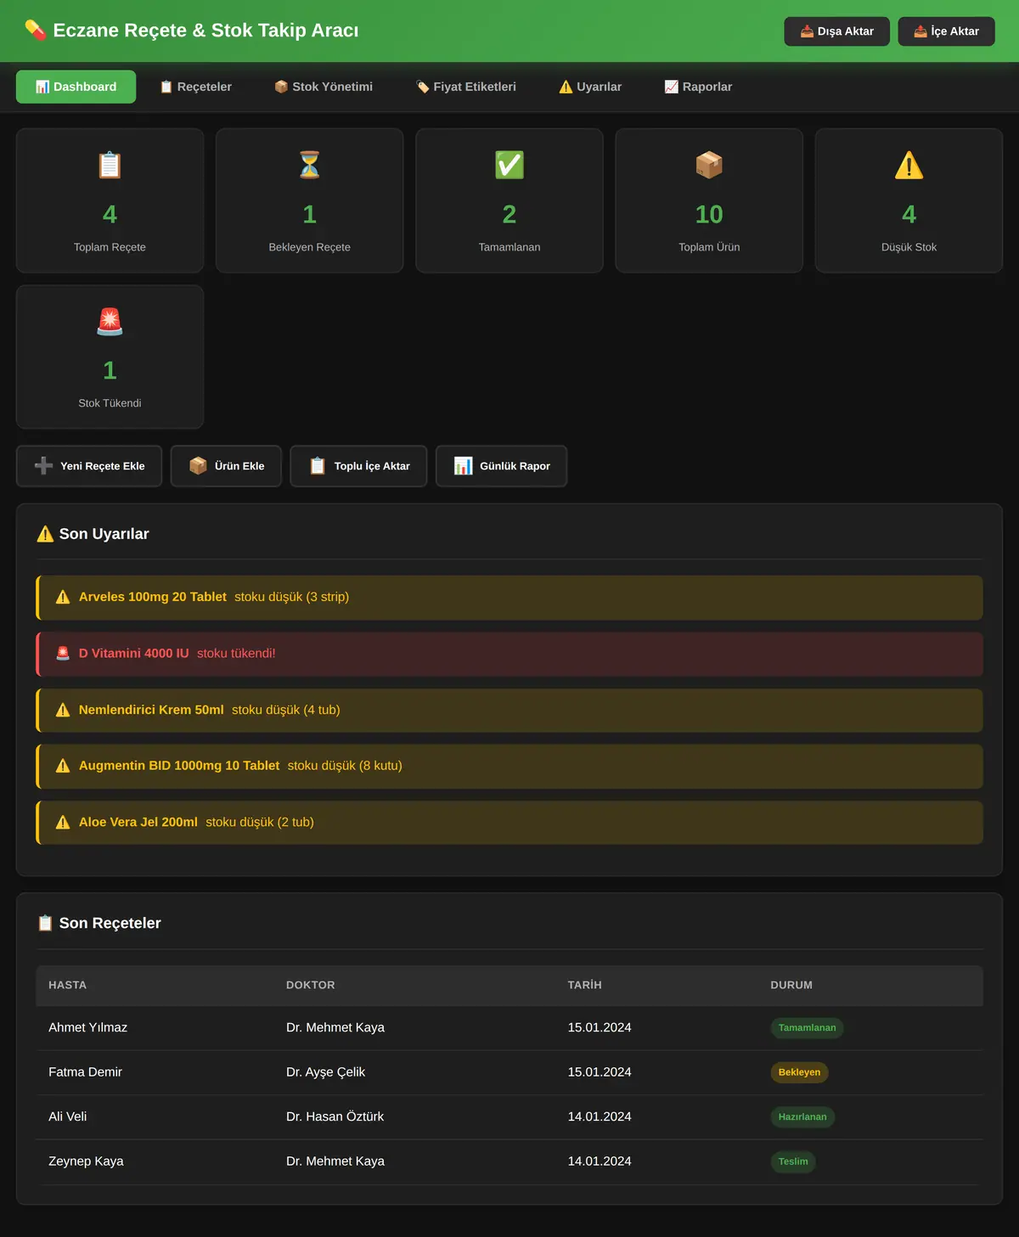1019x1237 pixels.
Task: Click doctor name Dr. Hasan Öztürk
Action: point(335,1116)
